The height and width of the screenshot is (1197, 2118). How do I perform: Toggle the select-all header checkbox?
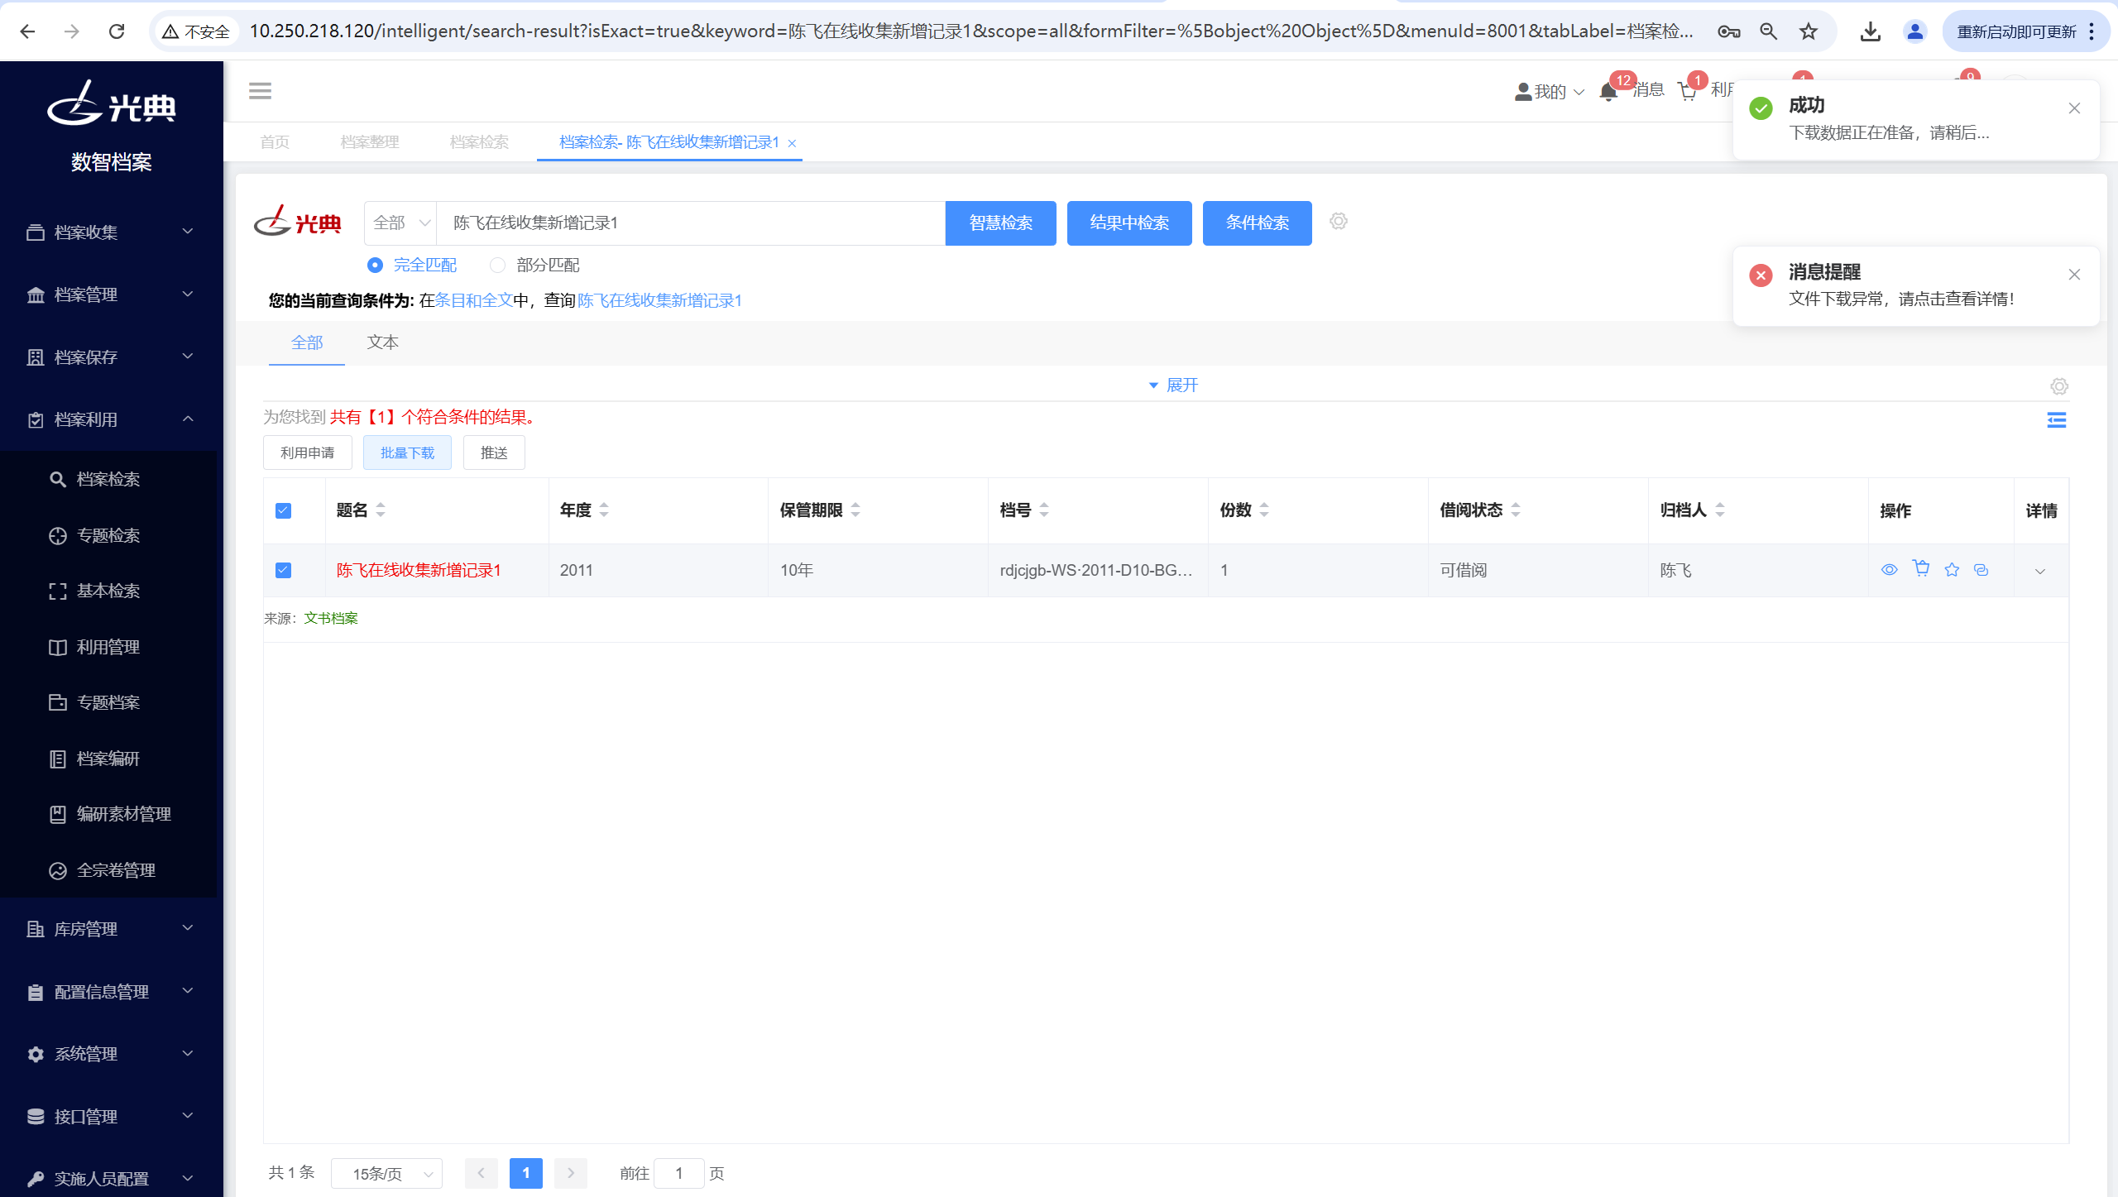pos(283,510)
